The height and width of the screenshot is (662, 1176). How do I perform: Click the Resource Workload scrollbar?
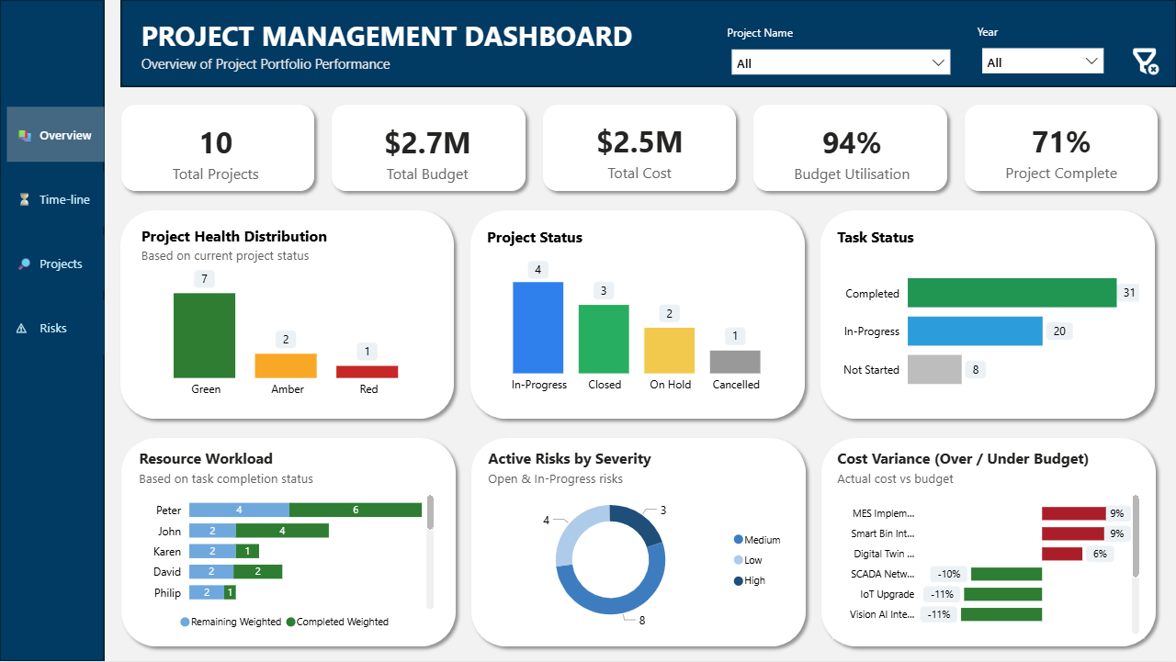pos(430,514)
